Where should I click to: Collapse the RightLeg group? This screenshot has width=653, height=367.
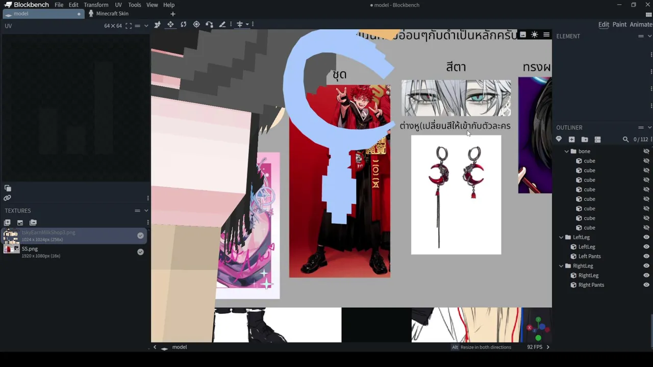point(561,266)
